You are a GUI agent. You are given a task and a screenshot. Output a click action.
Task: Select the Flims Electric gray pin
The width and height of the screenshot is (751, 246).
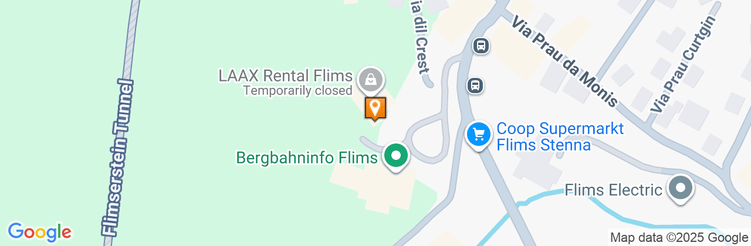[x=681, y=190]
